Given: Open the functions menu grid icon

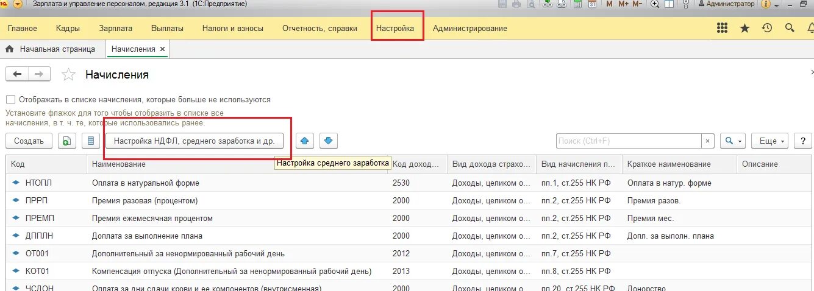Looking at the screenshot, I should [722, 28].
